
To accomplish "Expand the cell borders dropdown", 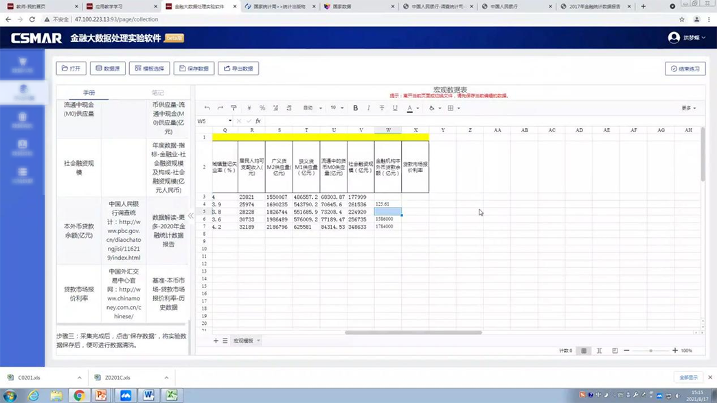I will point(453,108).
